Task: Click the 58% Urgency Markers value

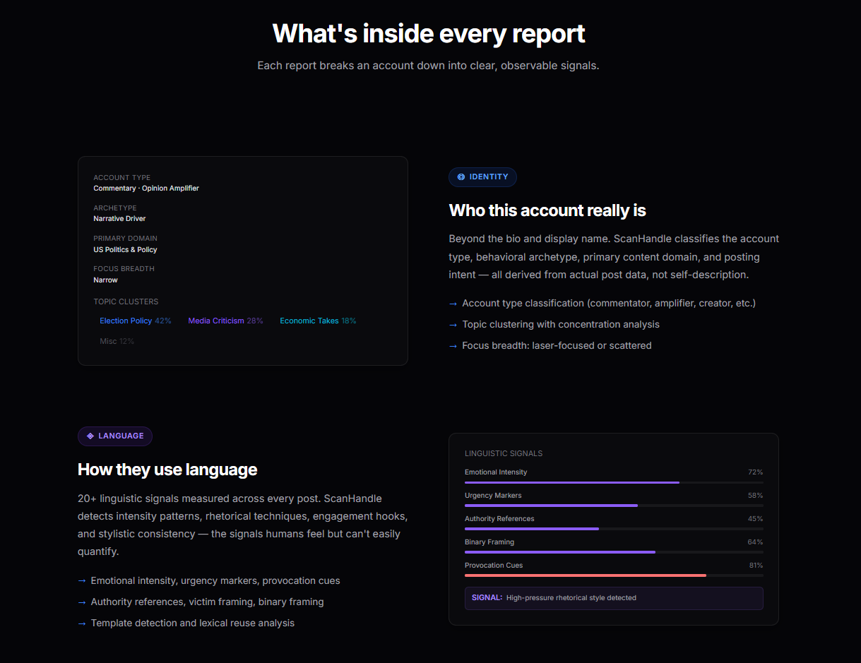Action: [756, 496]
